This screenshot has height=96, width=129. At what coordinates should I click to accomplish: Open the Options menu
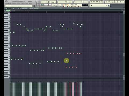click(x=23, y=4)
